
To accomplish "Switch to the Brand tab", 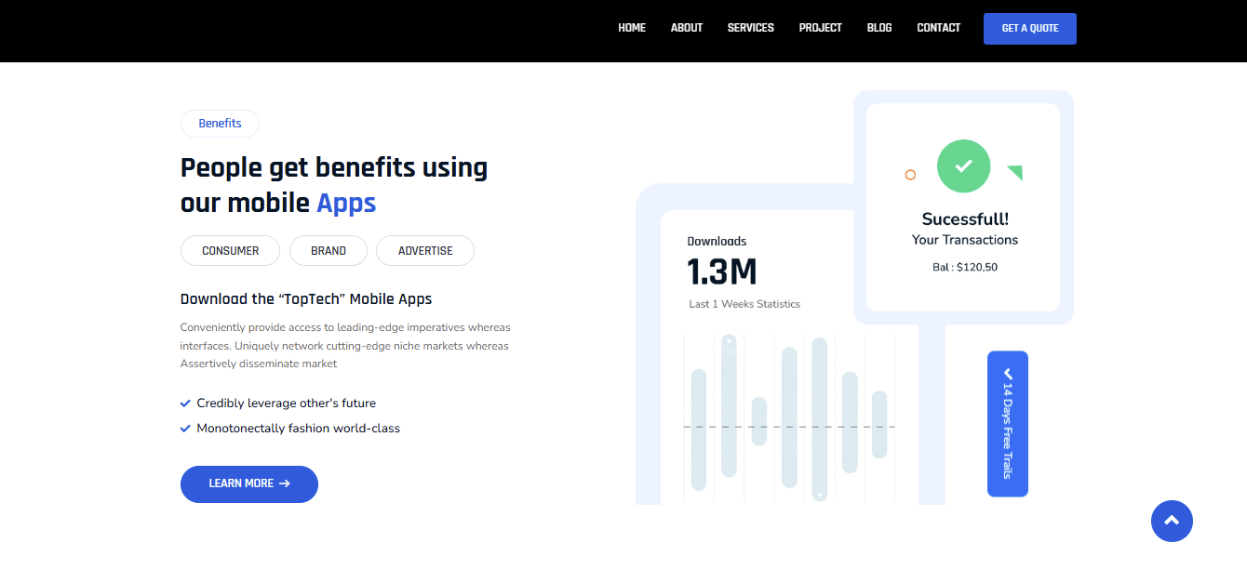I will tap(329, 251).
